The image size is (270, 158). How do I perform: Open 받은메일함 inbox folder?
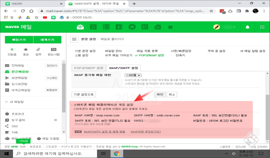[20, 72]
